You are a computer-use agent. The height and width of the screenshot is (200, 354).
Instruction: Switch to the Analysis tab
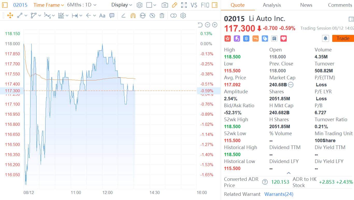(272, 5)
